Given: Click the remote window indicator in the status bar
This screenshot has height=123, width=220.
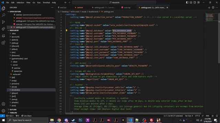Looking at the screenshot, I should pyautogui.click(x=2, y=116).
